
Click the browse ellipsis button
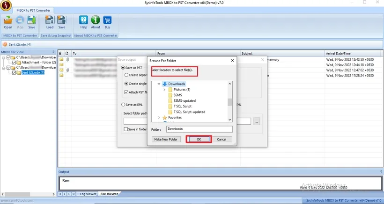(x=257, y=121)
